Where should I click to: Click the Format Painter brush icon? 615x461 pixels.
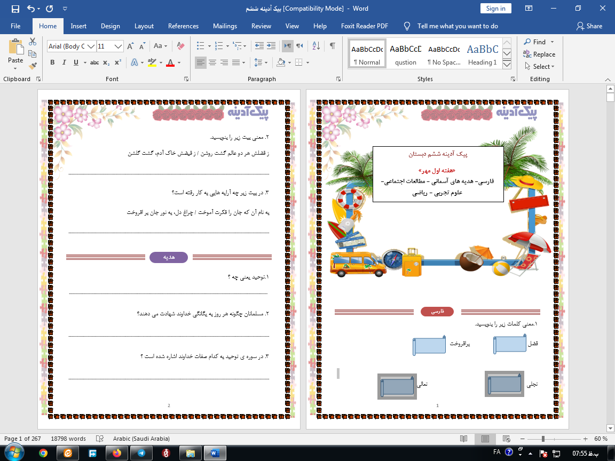coord(33,66)
